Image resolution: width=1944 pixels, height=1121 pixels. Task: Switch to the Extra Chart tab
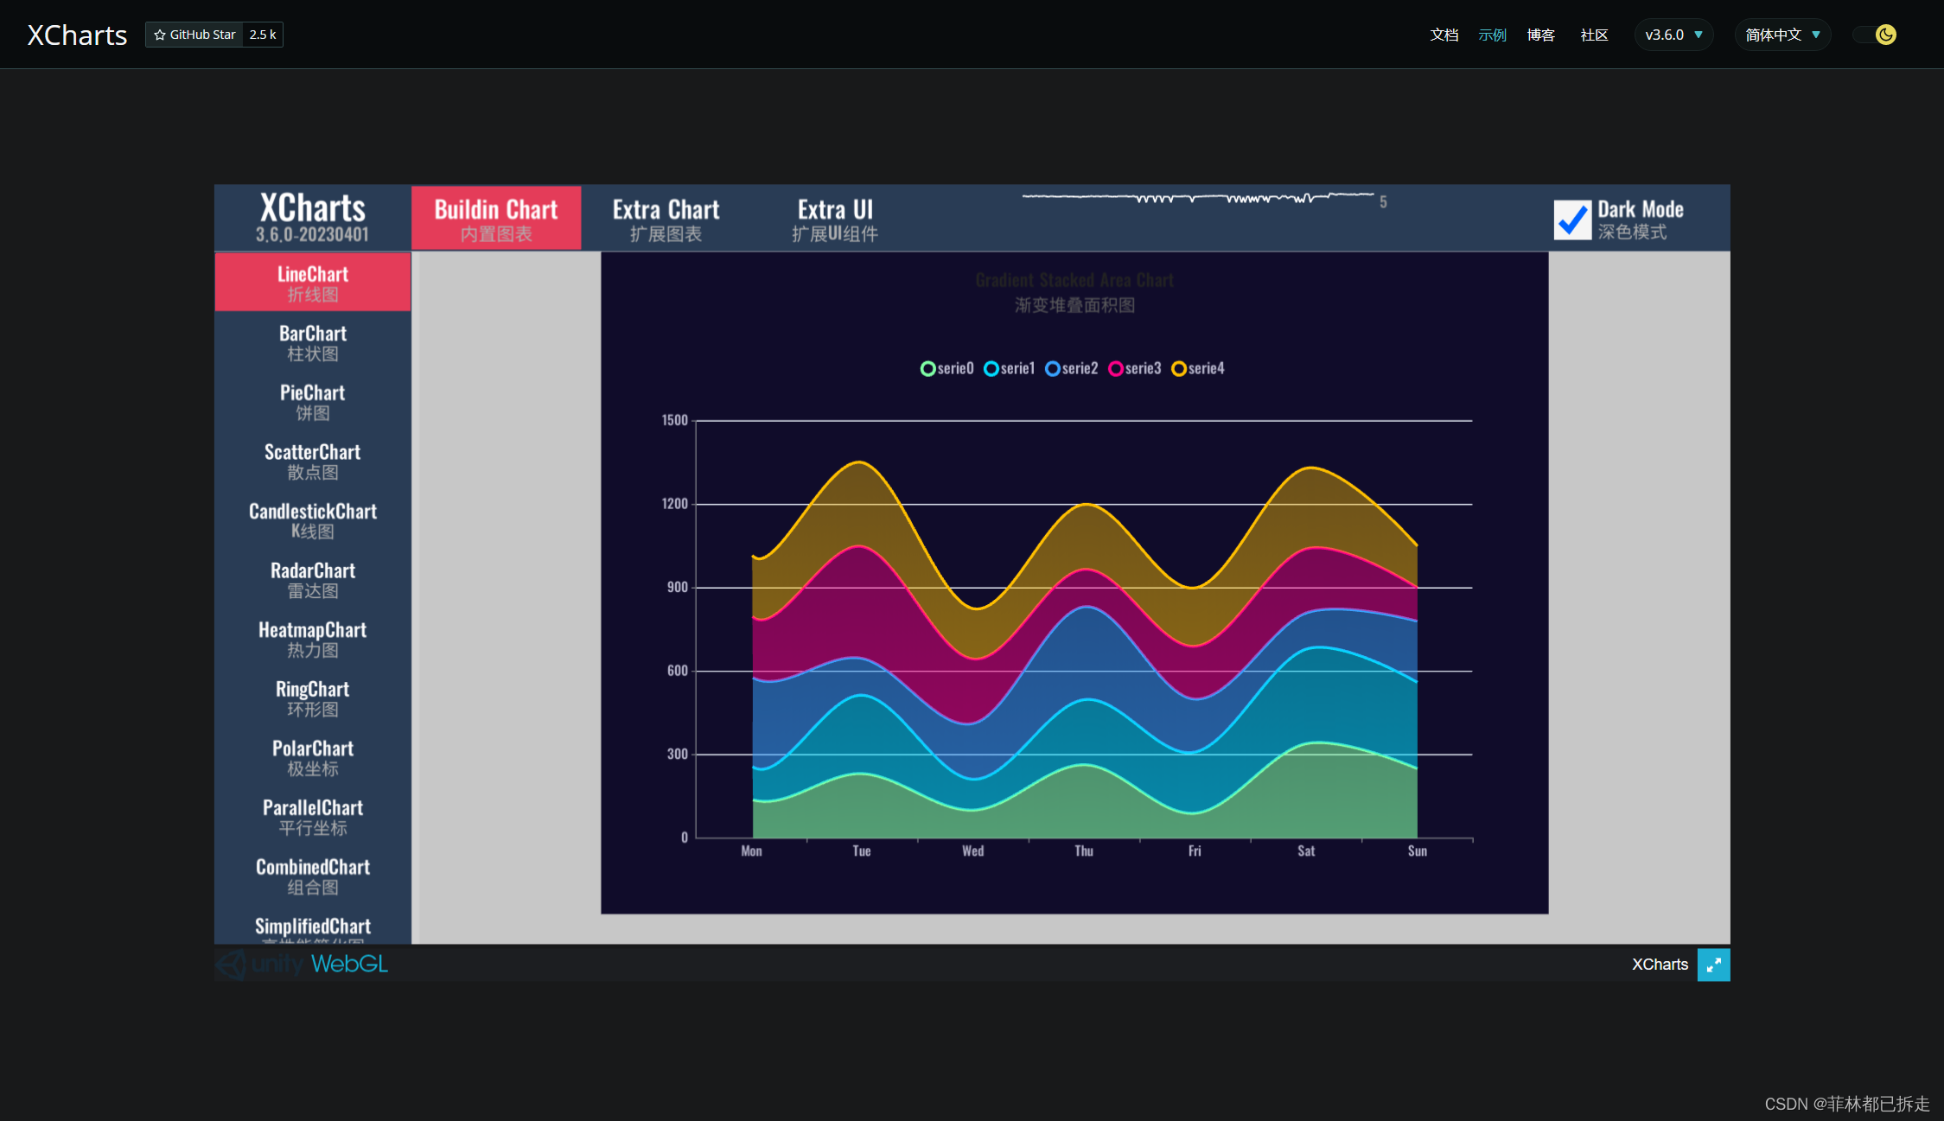point(666,219)
